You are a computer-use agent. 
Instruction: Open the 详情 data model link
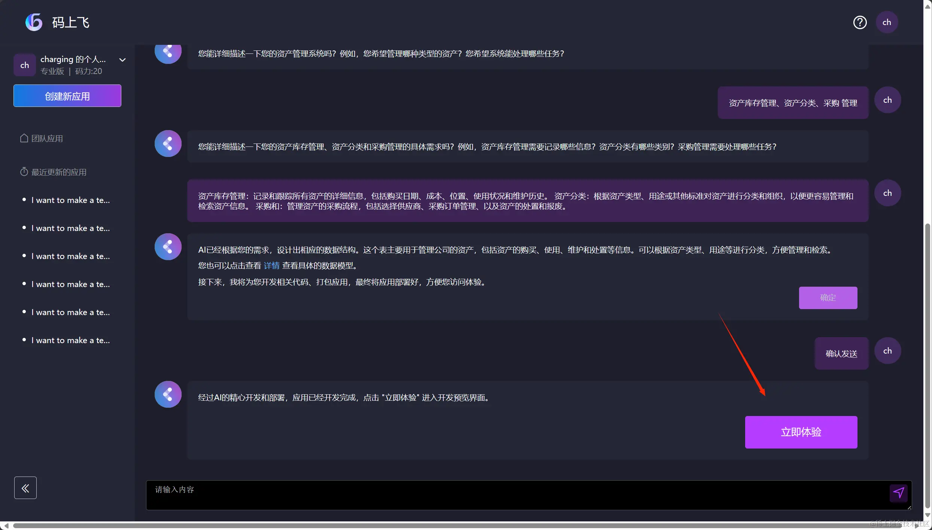click(271, 265)
